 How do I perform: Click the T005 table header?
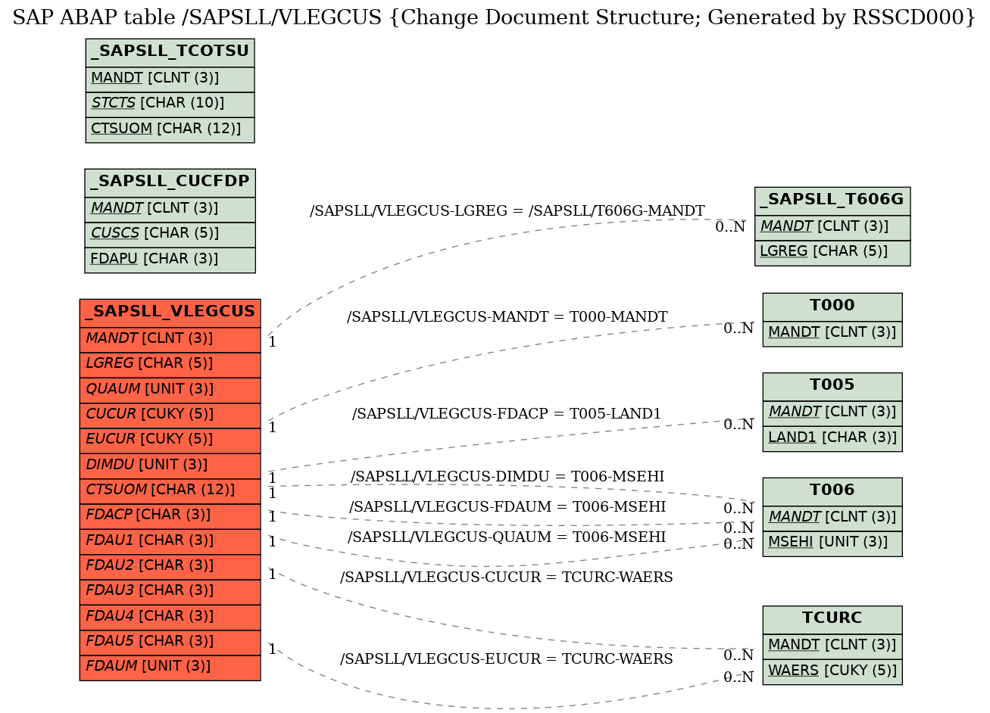pos(832,386)
